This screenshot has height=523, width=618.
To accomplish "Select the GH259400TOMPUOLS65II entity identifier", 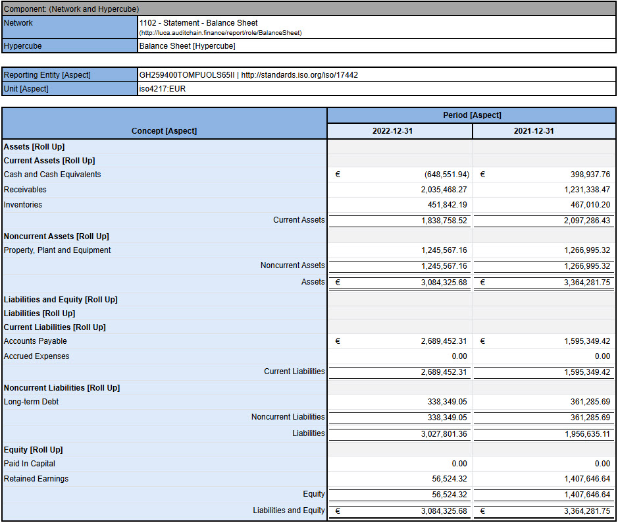I will tap(186, 74).
